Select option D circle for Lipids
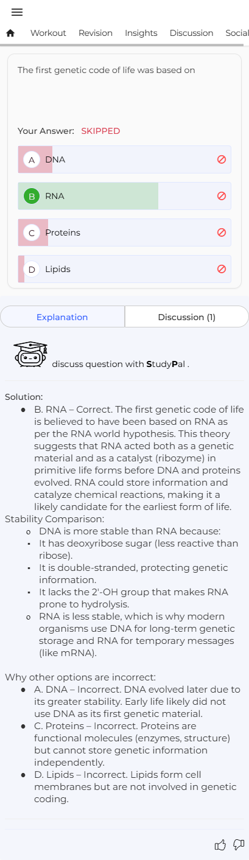The height and width of the screenshot is (860, 249). click(x=32, y=269)
